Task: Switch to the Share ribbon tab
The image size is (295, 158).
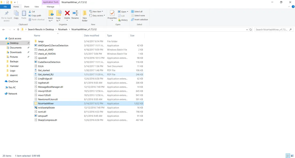Action: coord(27,7)
